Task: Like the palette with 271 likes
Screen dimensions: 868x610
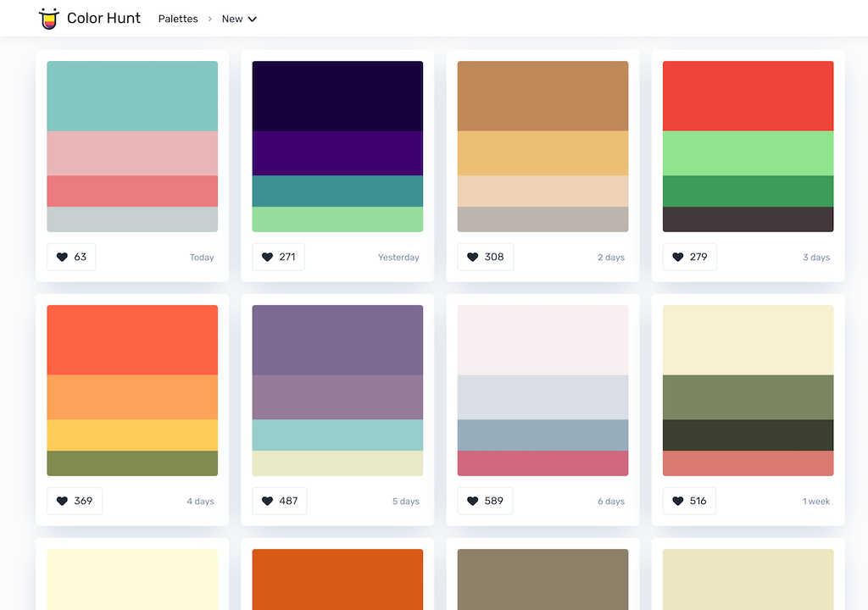Action: point(278,257)
